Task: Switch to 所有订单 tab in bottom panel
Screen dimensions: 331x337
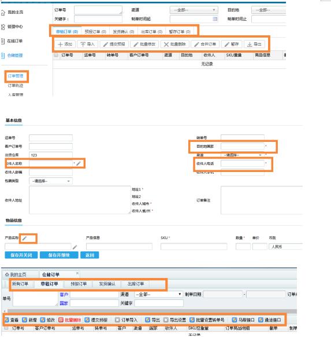Action: point(20,284)
